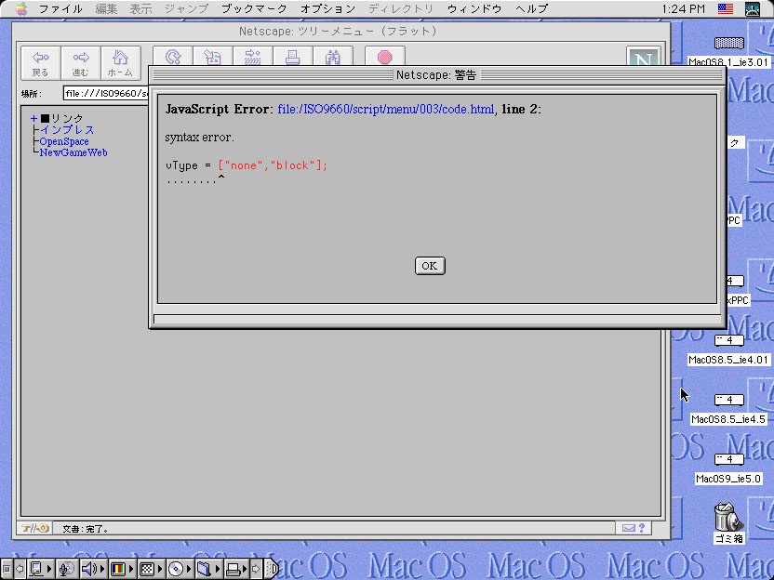Open the application switcher menu icon
This screenshot has height=580, width=774.
(753, 9)
